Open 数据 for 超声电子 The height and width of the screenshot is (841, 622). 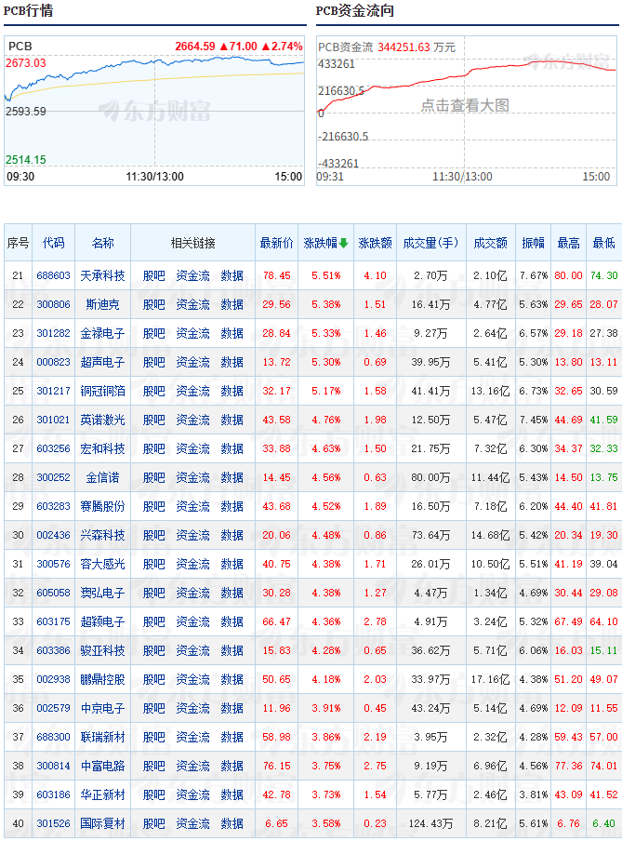[x=232, y=363]
